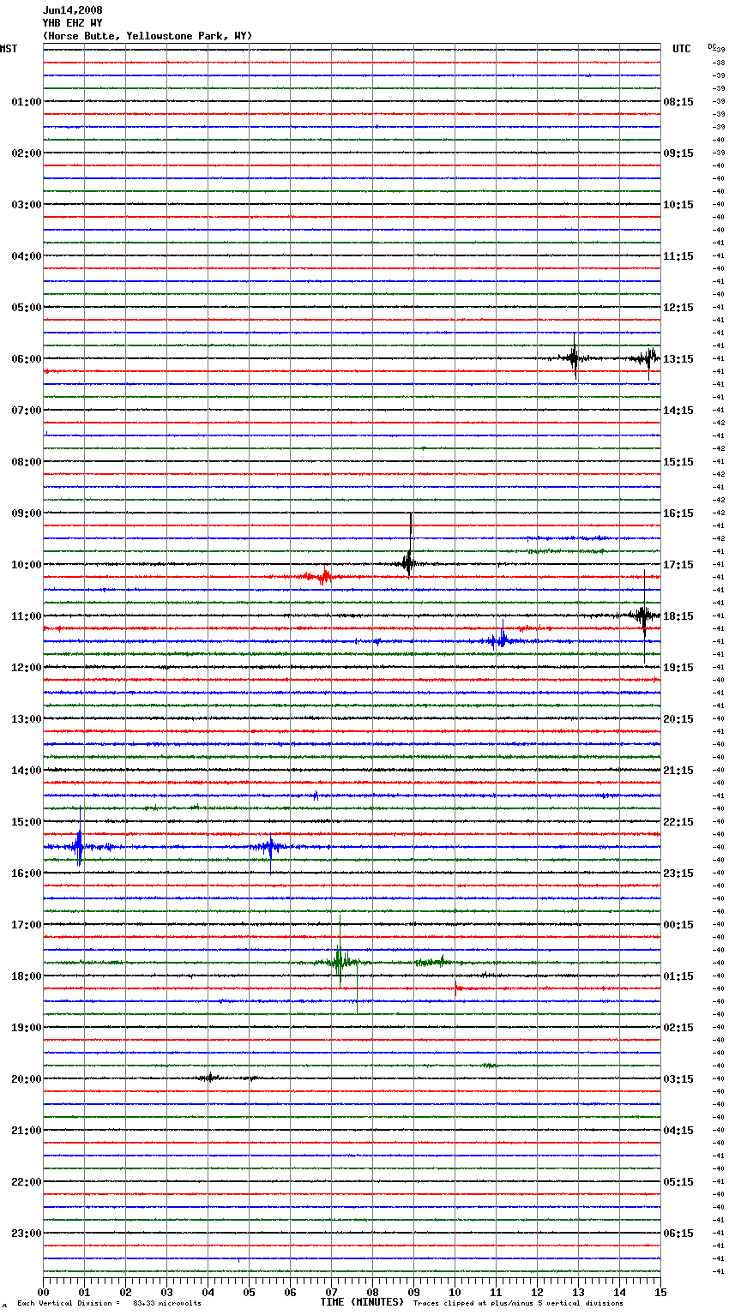This screenshot has height=1315, width=729.
Task: Click large green seismic burst near minute 07
Action: point(340,962)
